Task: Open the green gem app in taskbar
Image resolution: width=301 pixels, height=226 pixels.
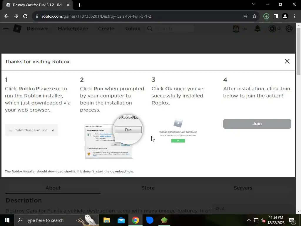Action: [164, 220]
